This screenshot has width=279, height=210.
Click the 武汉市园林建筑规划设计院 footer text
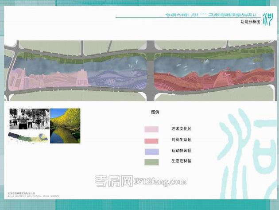pos(21,193)
